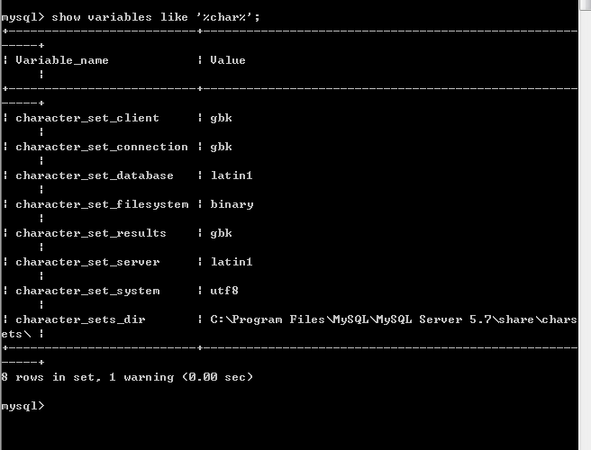This screenshot has height=450, width=591.
Task: Click the binary value text
Action: [232, 204]
